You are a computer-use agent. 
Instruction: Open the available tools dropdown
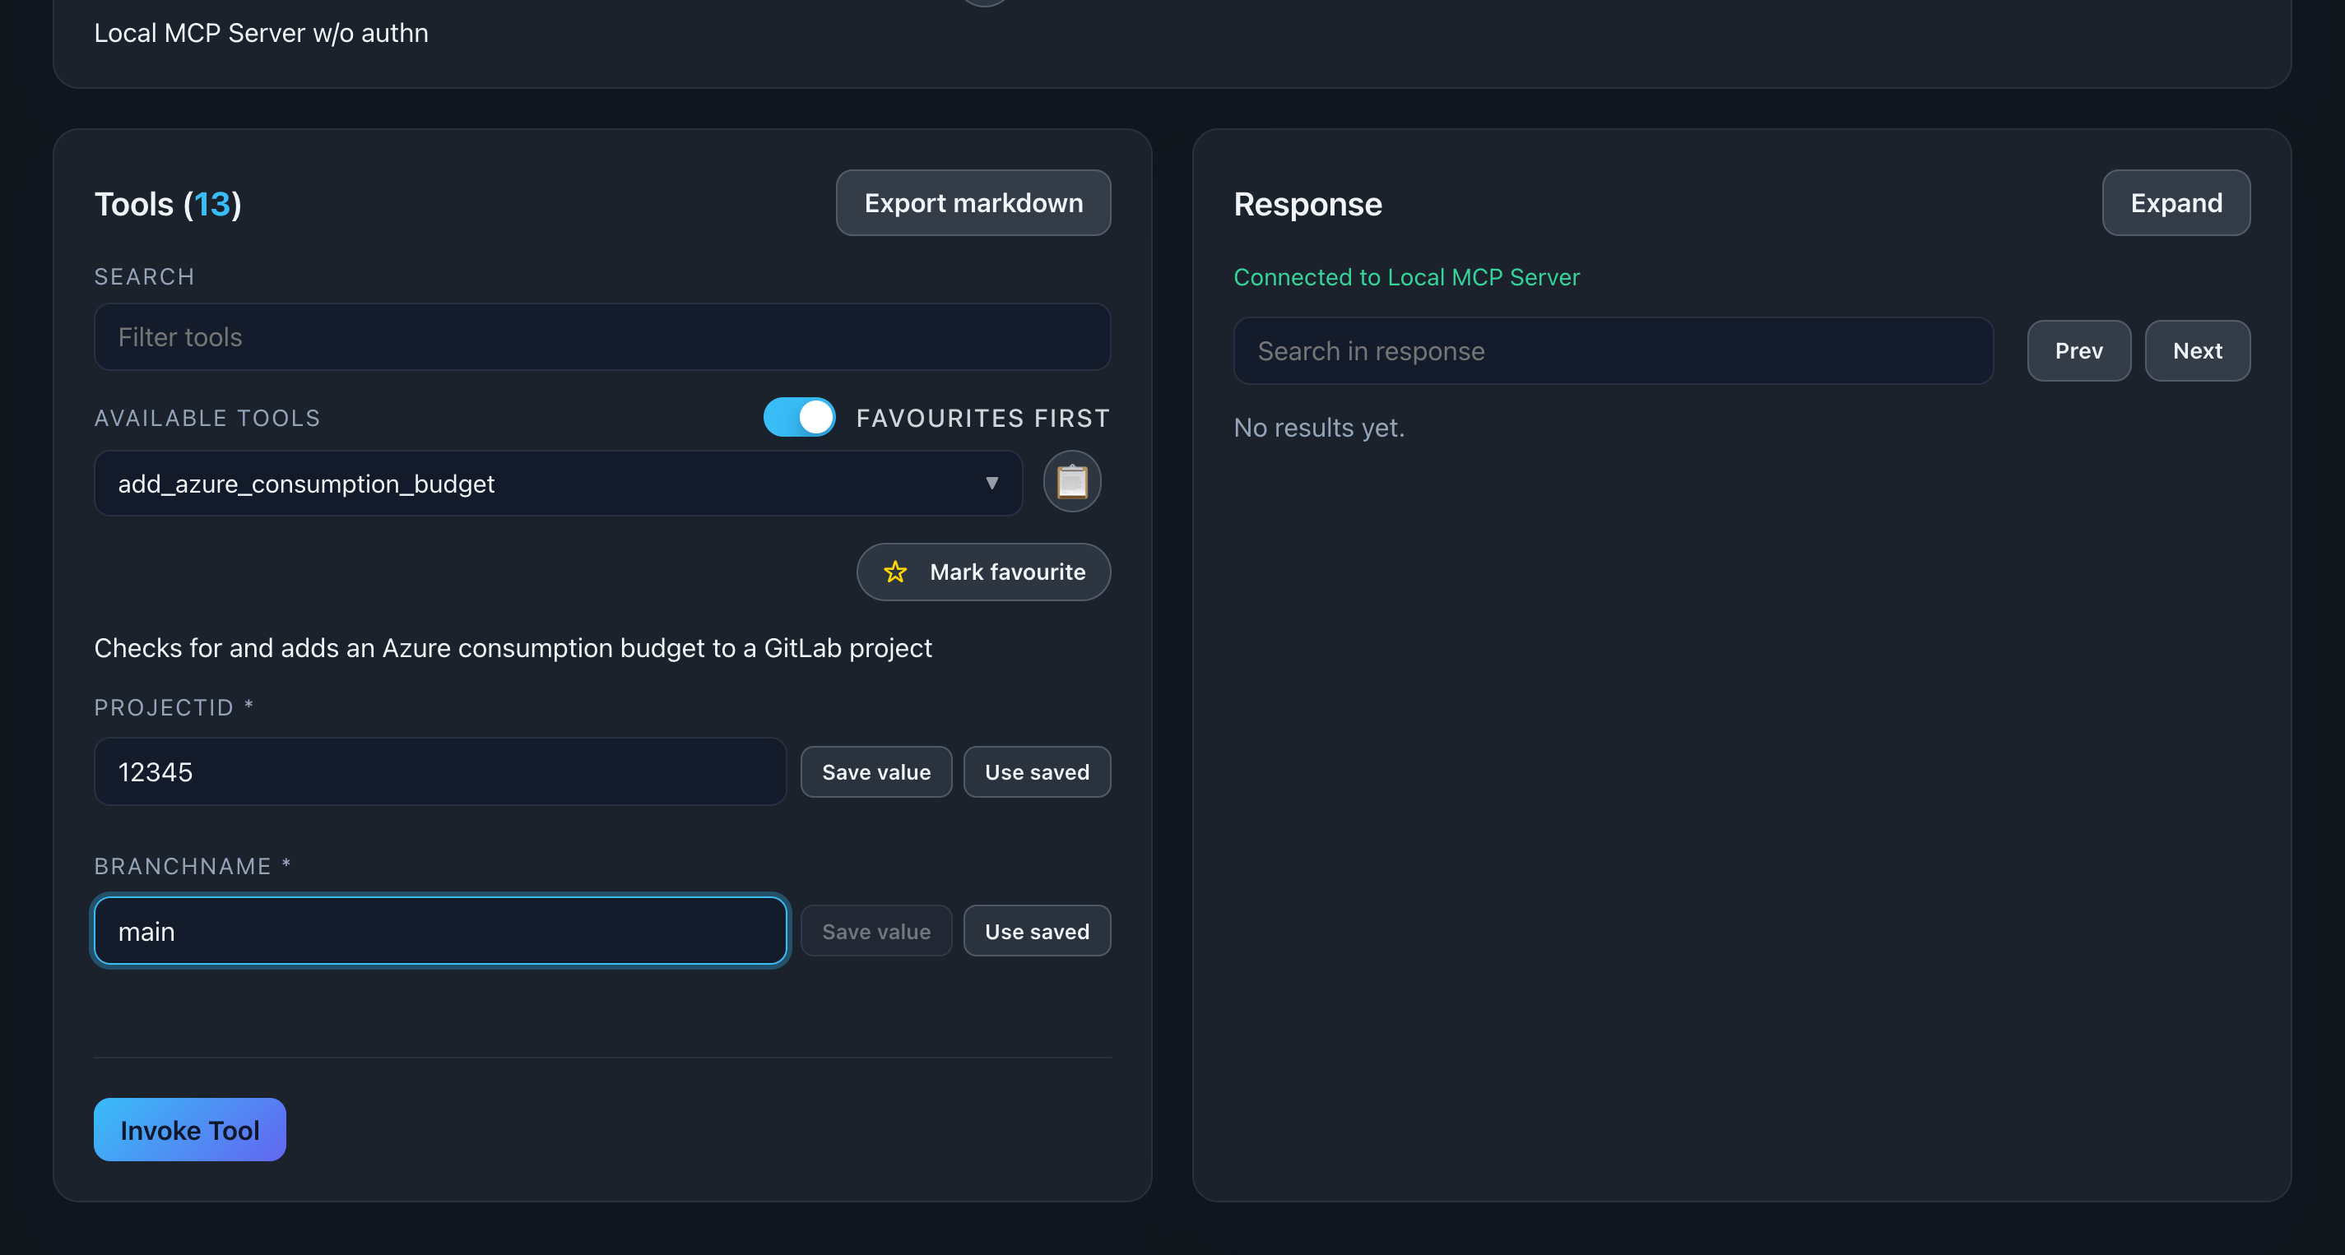(557, 484)
